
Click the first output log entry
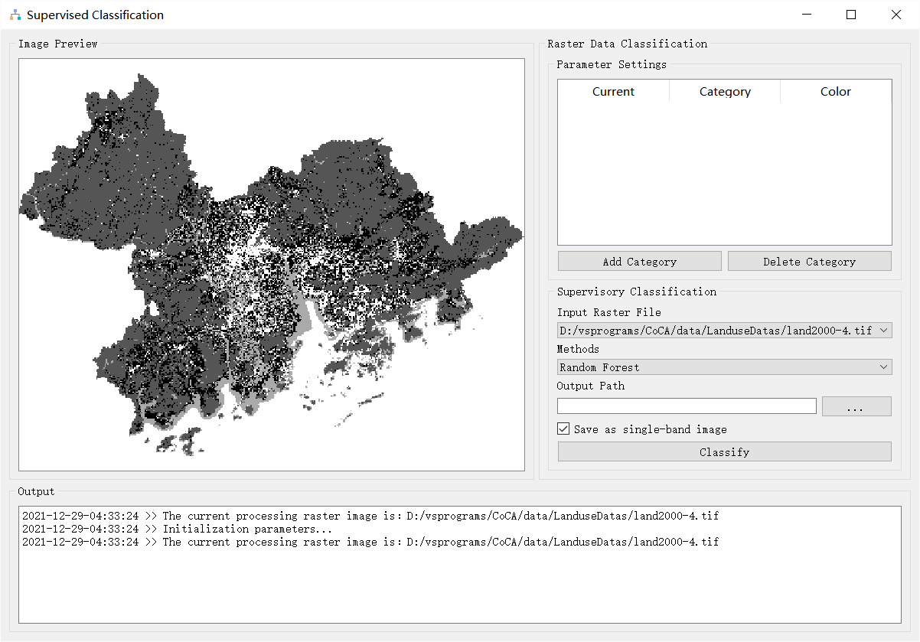point(370,516)
